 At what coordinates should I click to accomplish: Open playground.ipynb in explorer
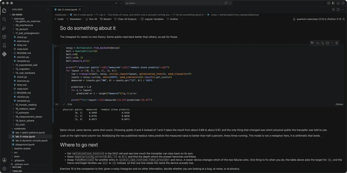coord(31,144)
